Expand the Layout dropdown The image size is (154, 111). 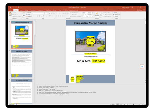click(29, 13)
